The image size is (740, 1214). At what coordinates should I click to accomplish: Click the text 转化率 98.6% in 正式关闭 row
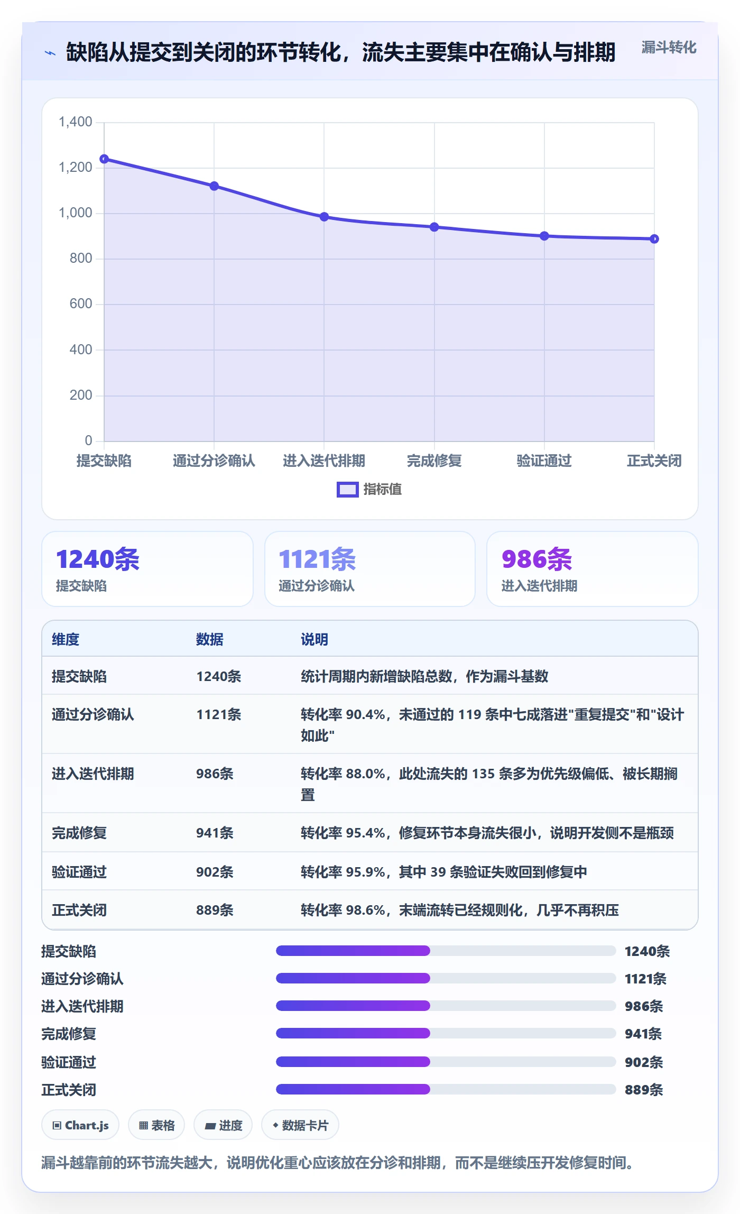point(343,910)
